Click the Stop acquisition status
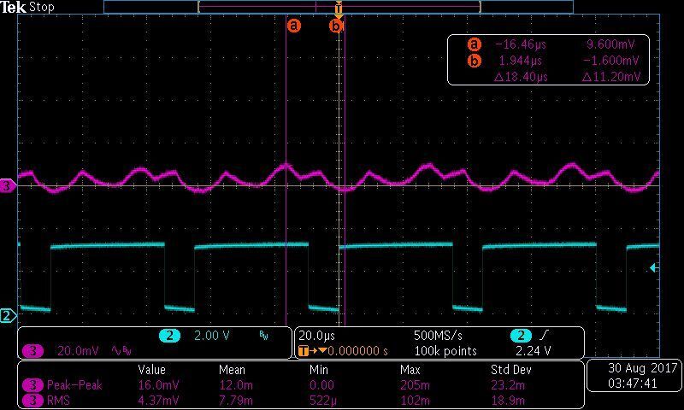Image resolution: width=684 pixels, height=410 pixels. pos(42,7)
